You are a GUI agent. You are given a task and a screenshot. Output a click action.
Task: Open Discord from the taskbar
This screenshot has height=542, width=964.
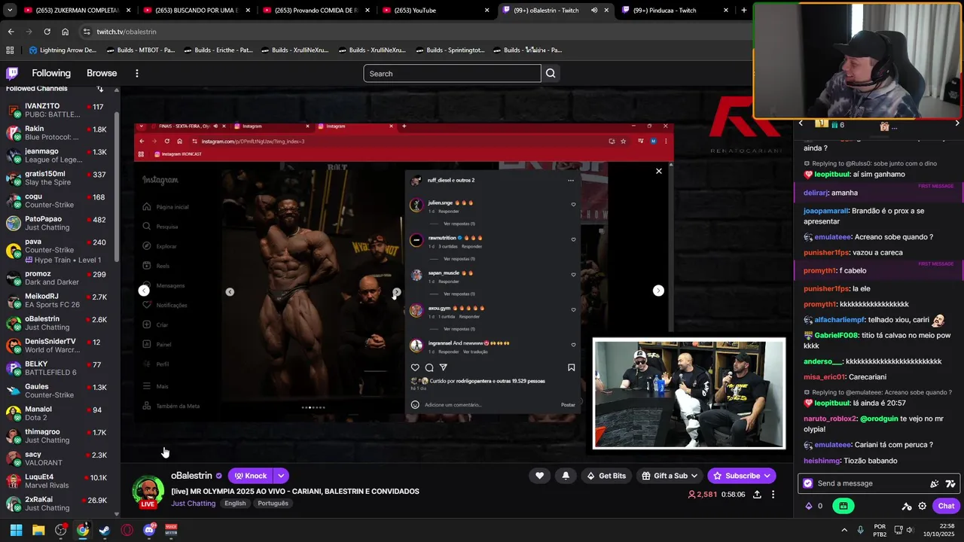point(149,530)
